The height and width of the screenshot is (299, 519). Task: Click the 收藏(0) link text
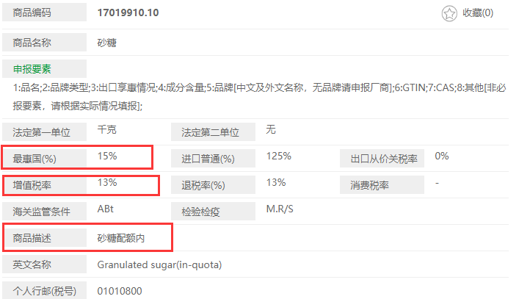click(478, 13)
